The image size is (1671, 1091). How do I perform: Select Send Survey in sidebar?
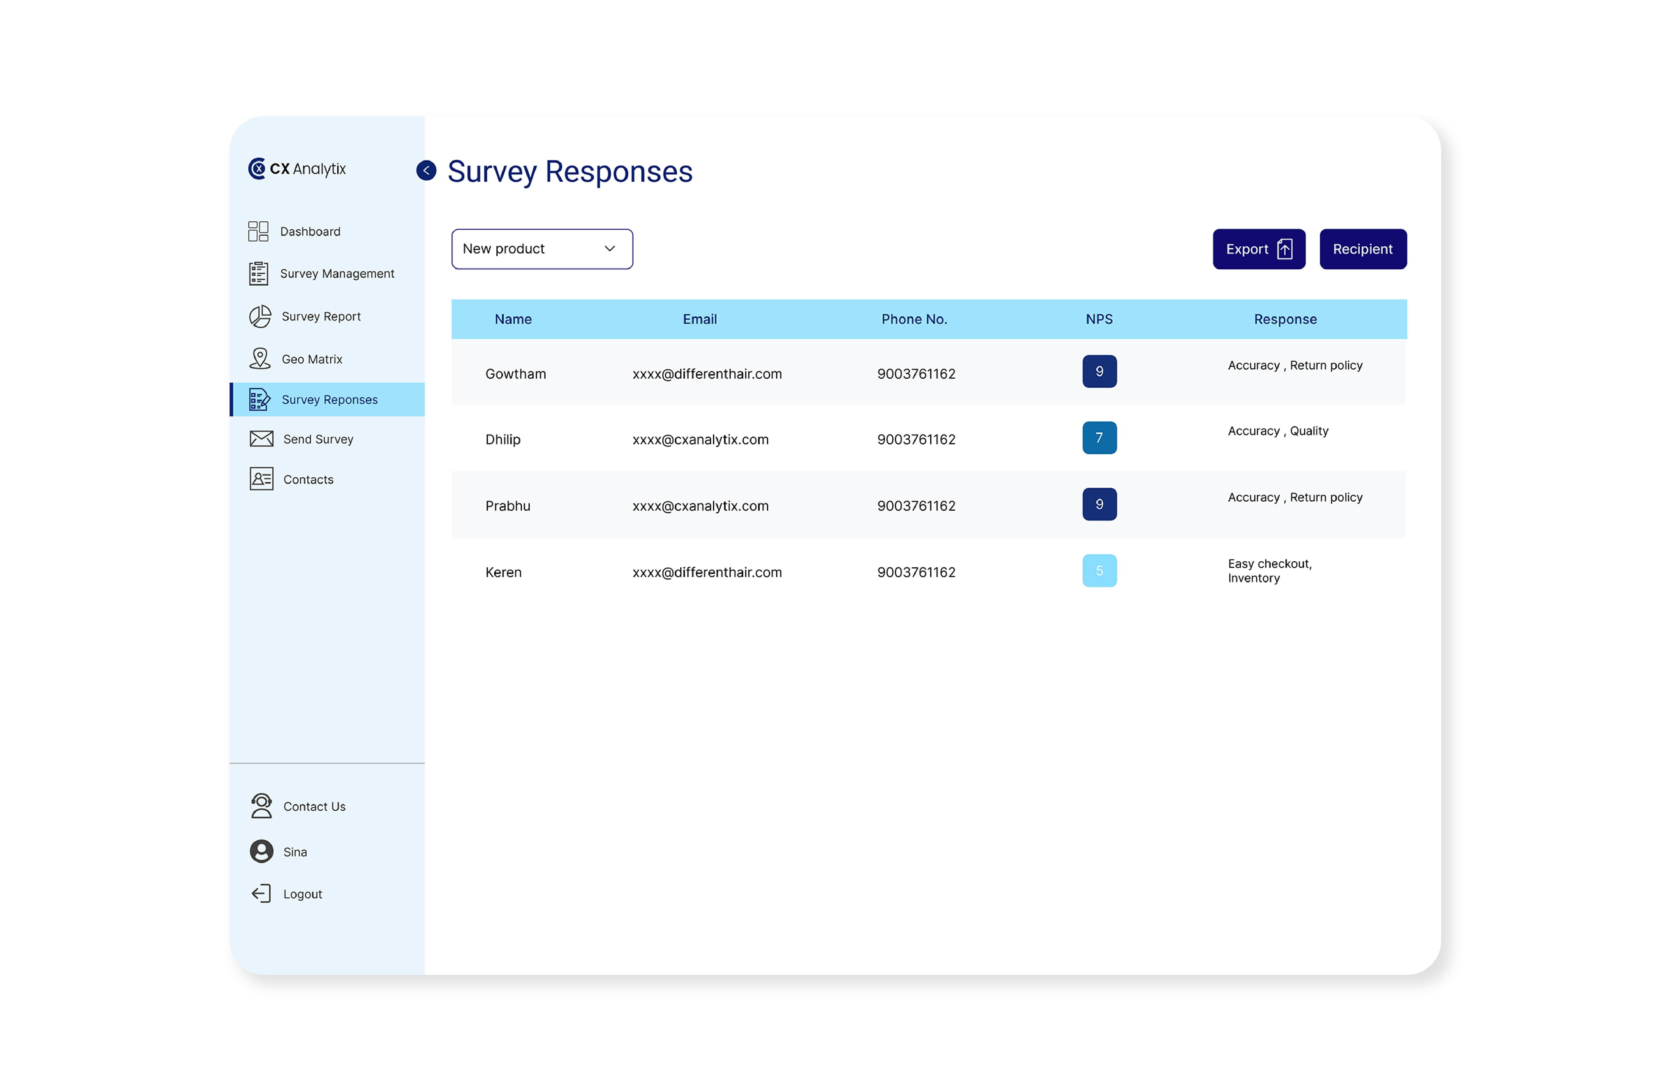(318, 439)
